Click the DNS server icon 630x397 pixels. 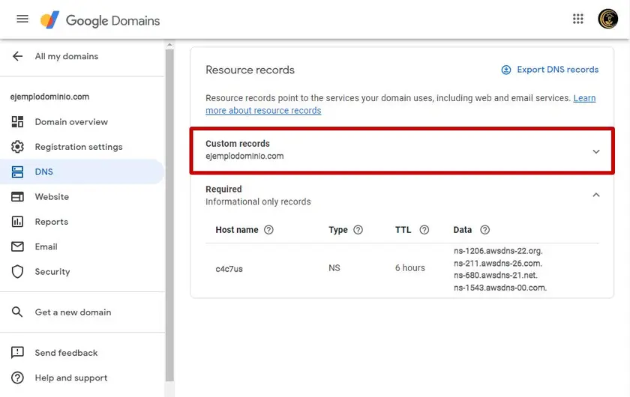coord(17,172)
